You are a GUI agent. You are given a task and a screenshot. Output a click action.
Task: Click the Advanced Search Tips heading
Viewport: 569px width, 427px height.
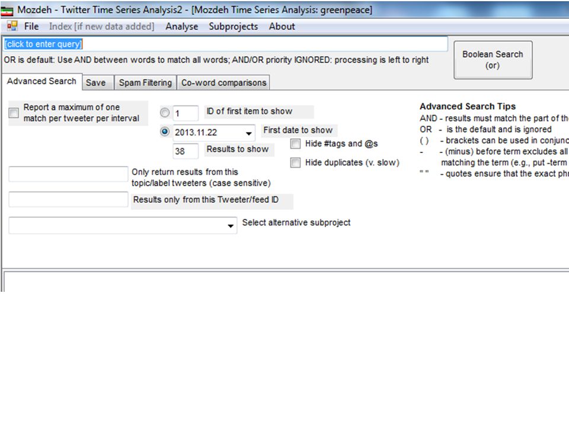(468, 106)
